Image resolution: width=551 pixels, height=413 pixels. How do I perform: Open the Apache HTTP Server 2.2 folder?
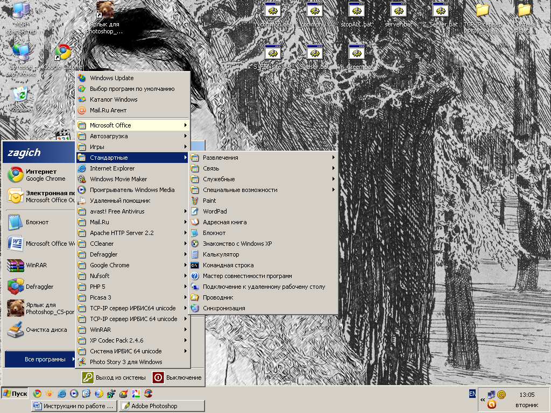pyautogui.click(x=133, y=233)
